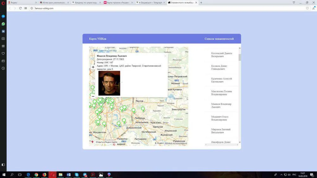The width and height of the screenshot is (317, 178).
Task: Open Карта УИКов header link
Action: pos(98,39)
